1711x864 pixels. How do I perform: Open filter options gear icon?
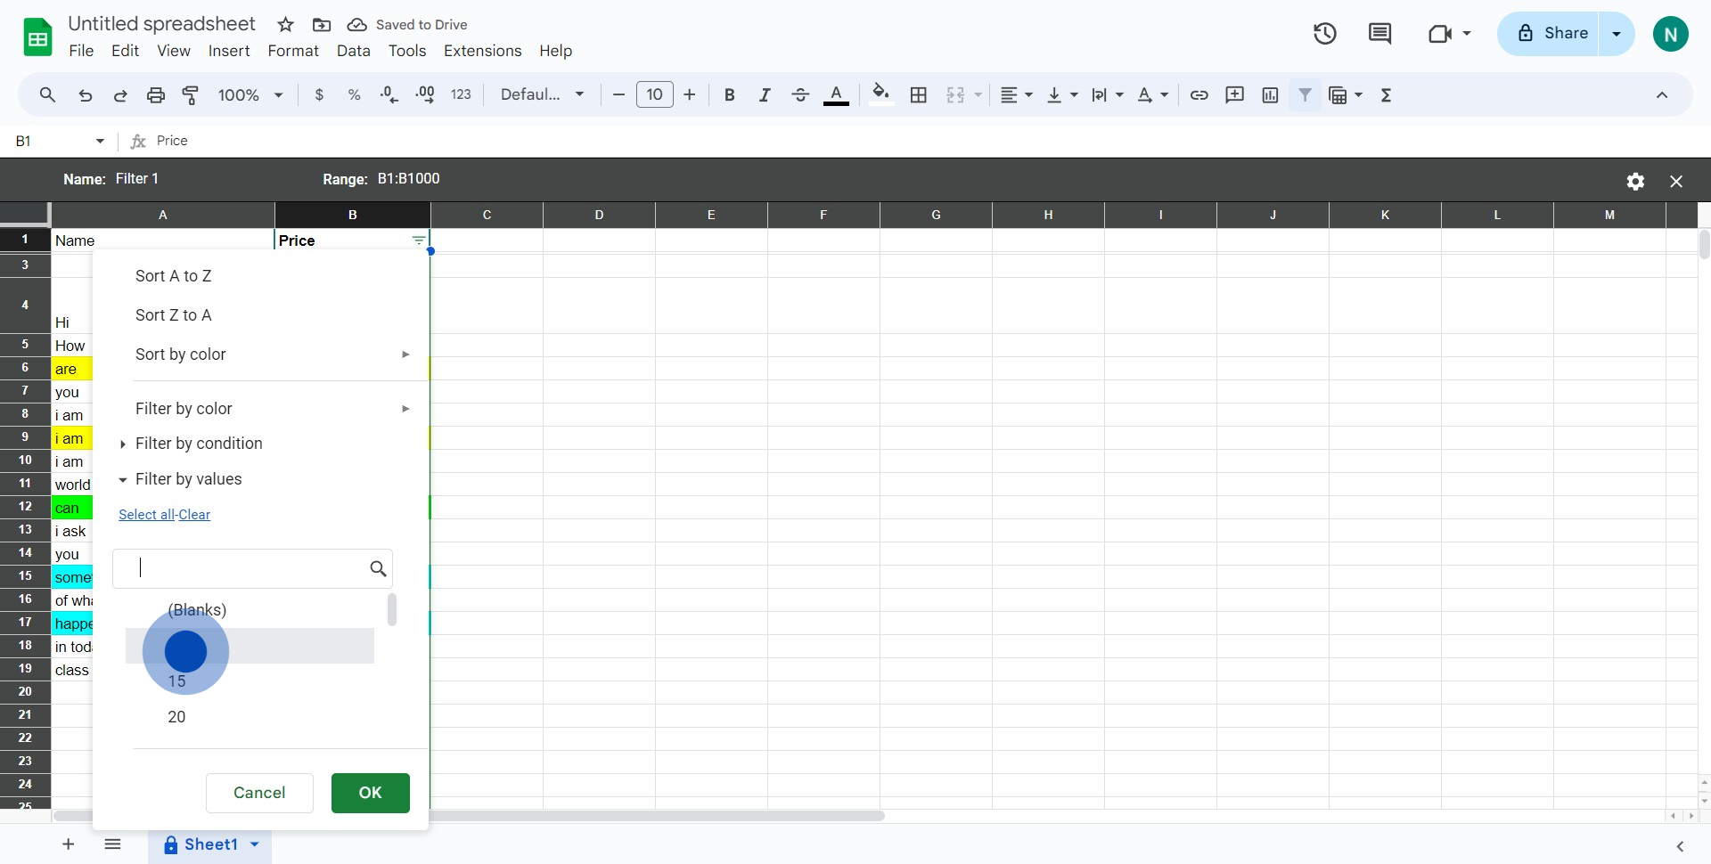click(1634, 182)
